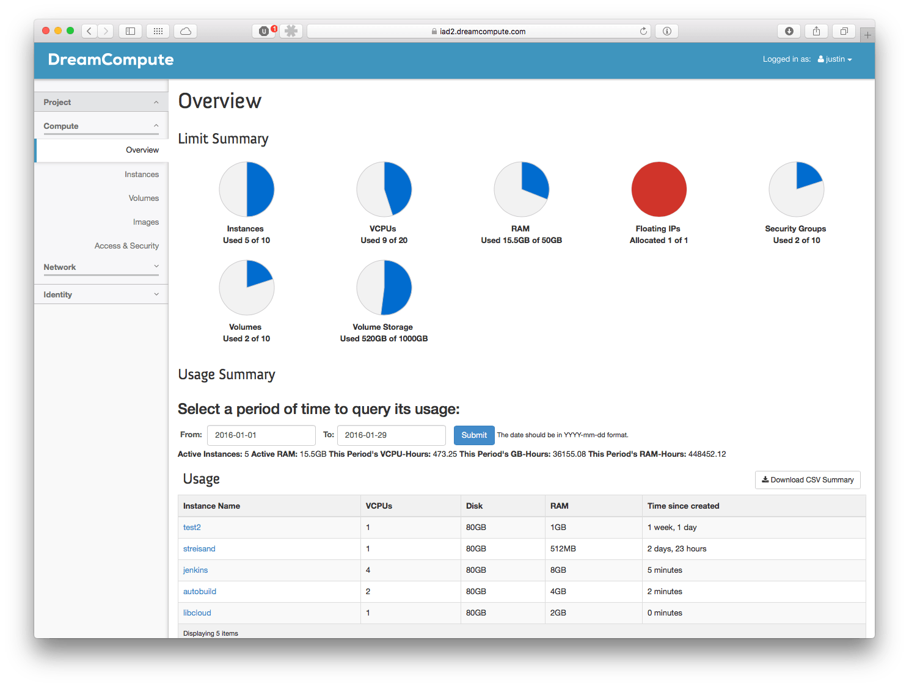Click the Submit button for usage query
Viewport: 909px width, 687px height.
[474, 435]
